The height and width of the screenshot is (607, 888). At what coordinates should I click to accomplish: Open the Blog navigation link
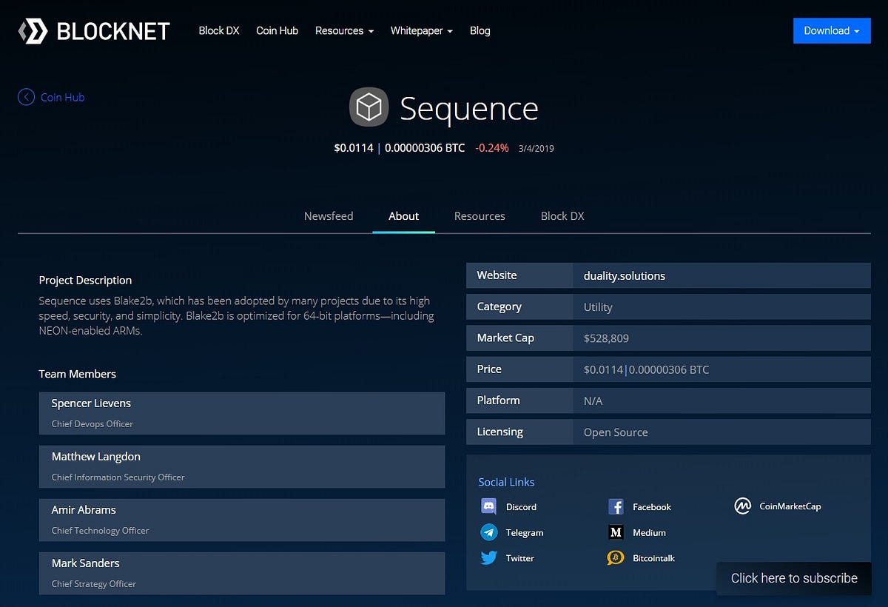(x=480, y=30)
